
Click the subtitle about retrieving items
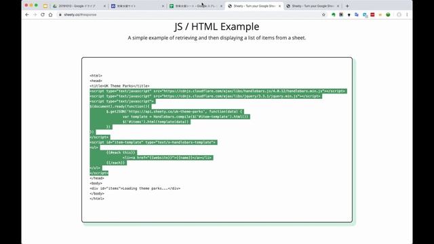[217, 38]
